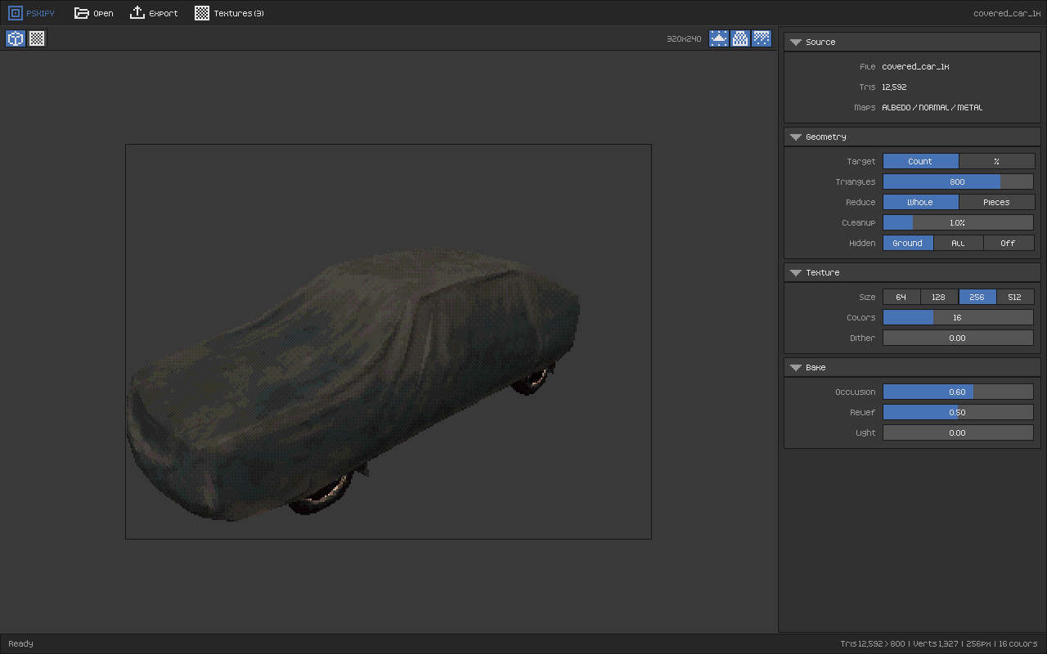1047x654 pixels.
Task: Choose texture size 128
Action: [x=939, y=297]
